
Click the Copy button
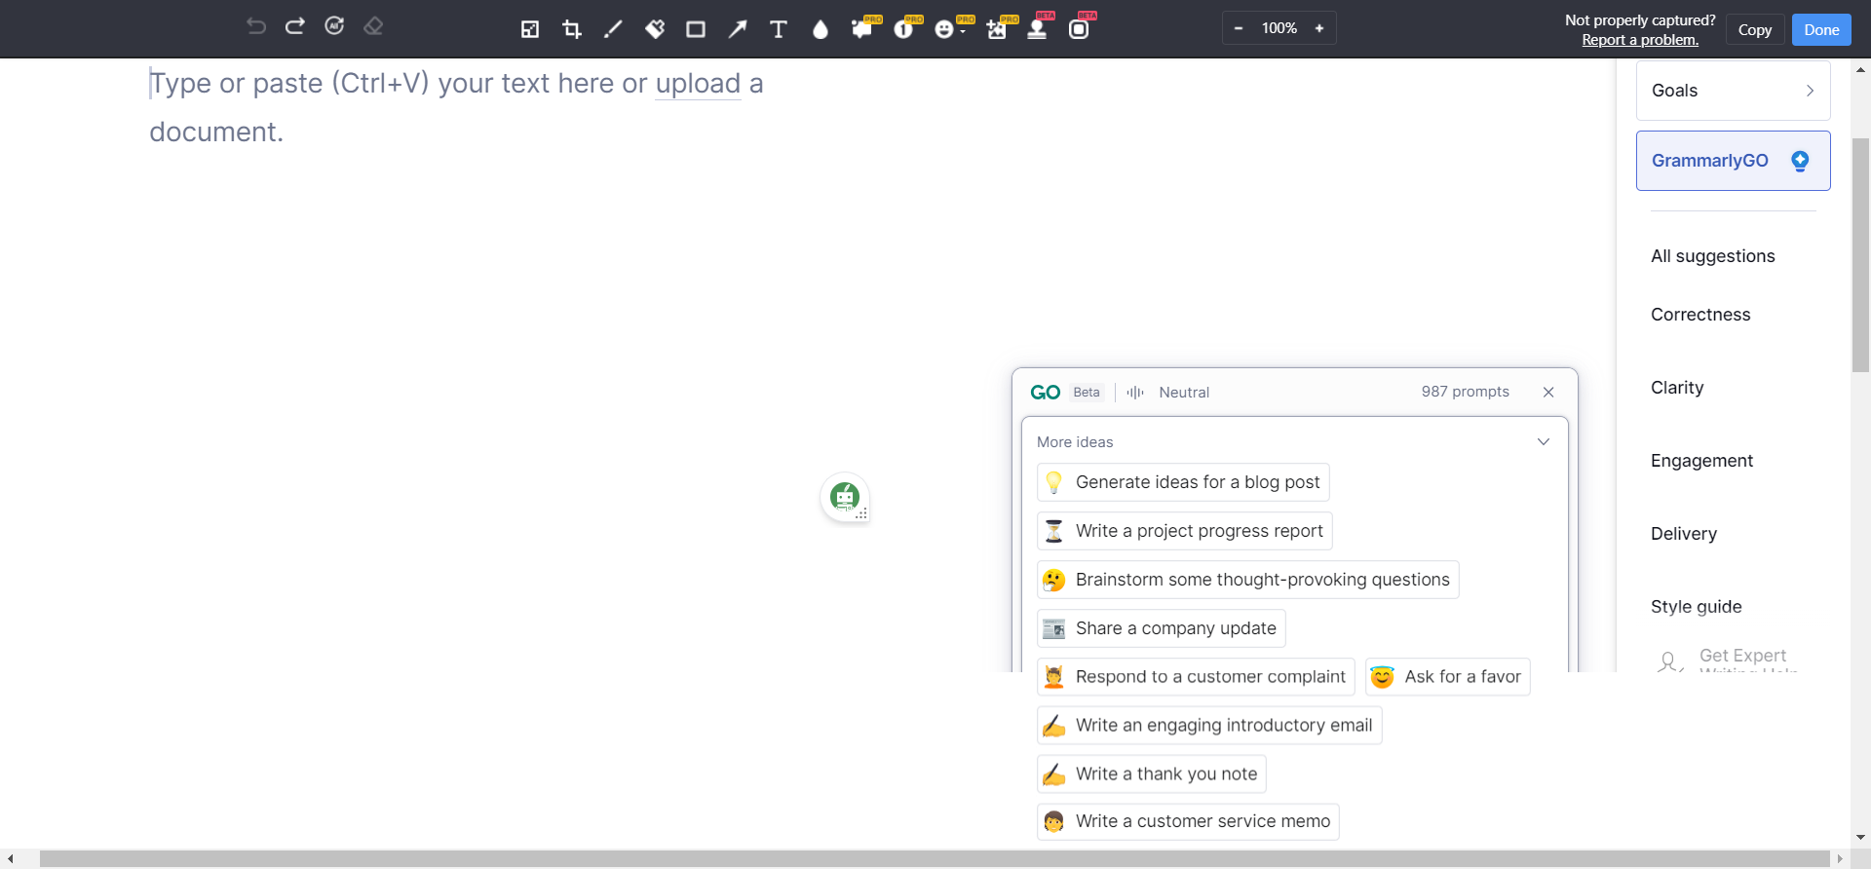pyautogui.click(x=1755, y=29)
